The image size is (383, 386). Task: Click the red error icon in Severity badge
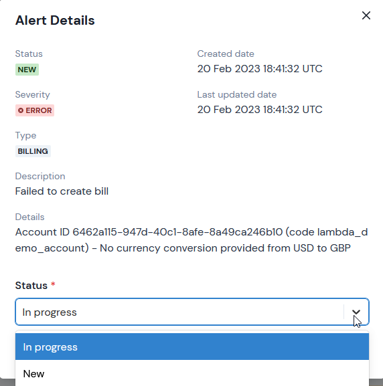tap(21, 110)
